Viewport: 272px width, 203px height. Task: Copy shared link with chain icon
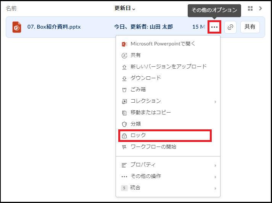coord(230,27)
